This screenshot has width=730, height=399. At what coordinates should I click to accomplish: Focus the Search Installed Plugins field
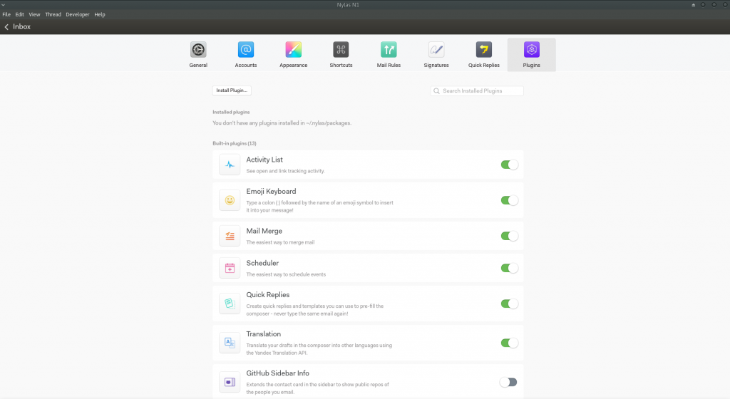(x=477, y=91)
